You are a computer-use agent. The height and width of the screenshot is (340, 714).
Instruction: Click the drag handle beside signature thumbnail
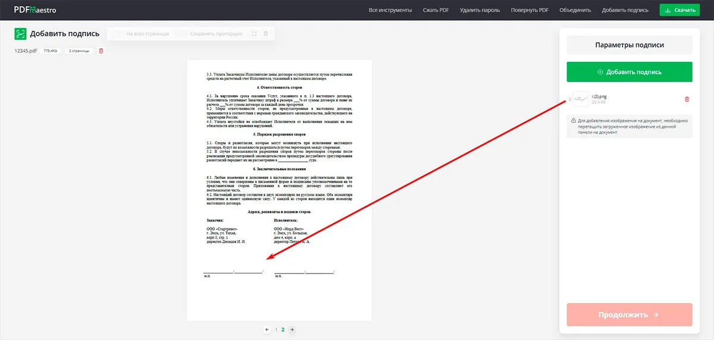[x=570, y=99]
